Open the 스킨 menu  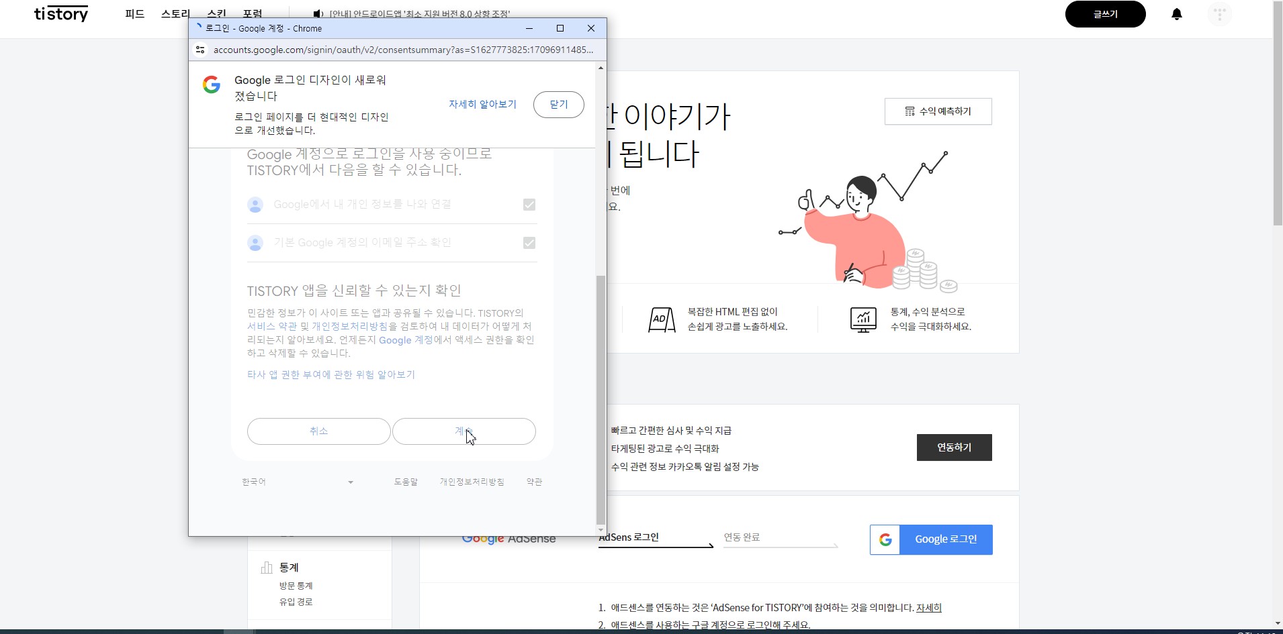pos(216,13)
